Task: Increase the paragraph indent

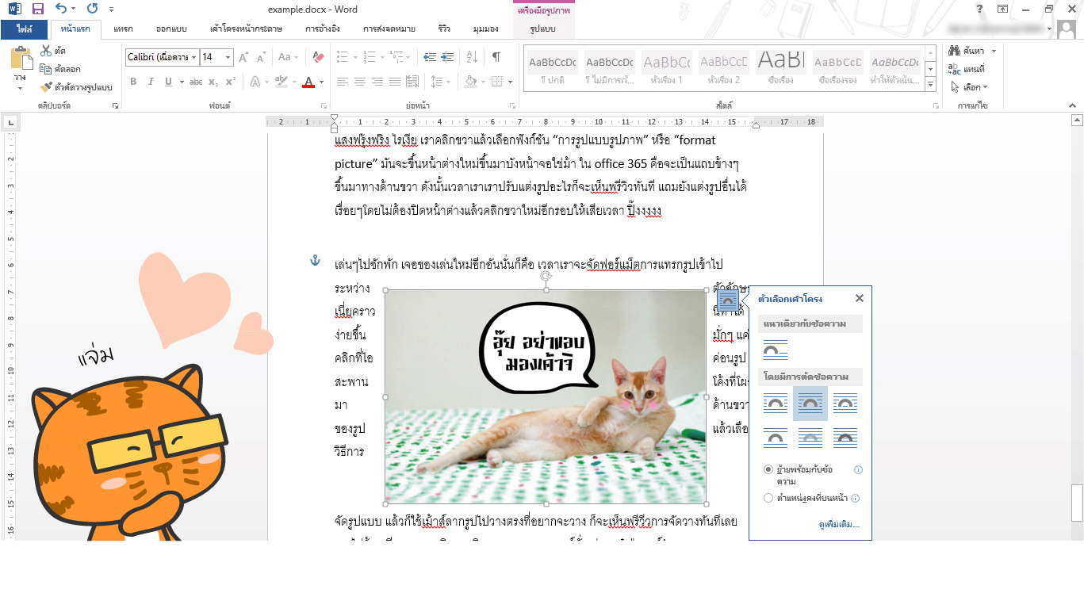Action: (x=447, y=57)
